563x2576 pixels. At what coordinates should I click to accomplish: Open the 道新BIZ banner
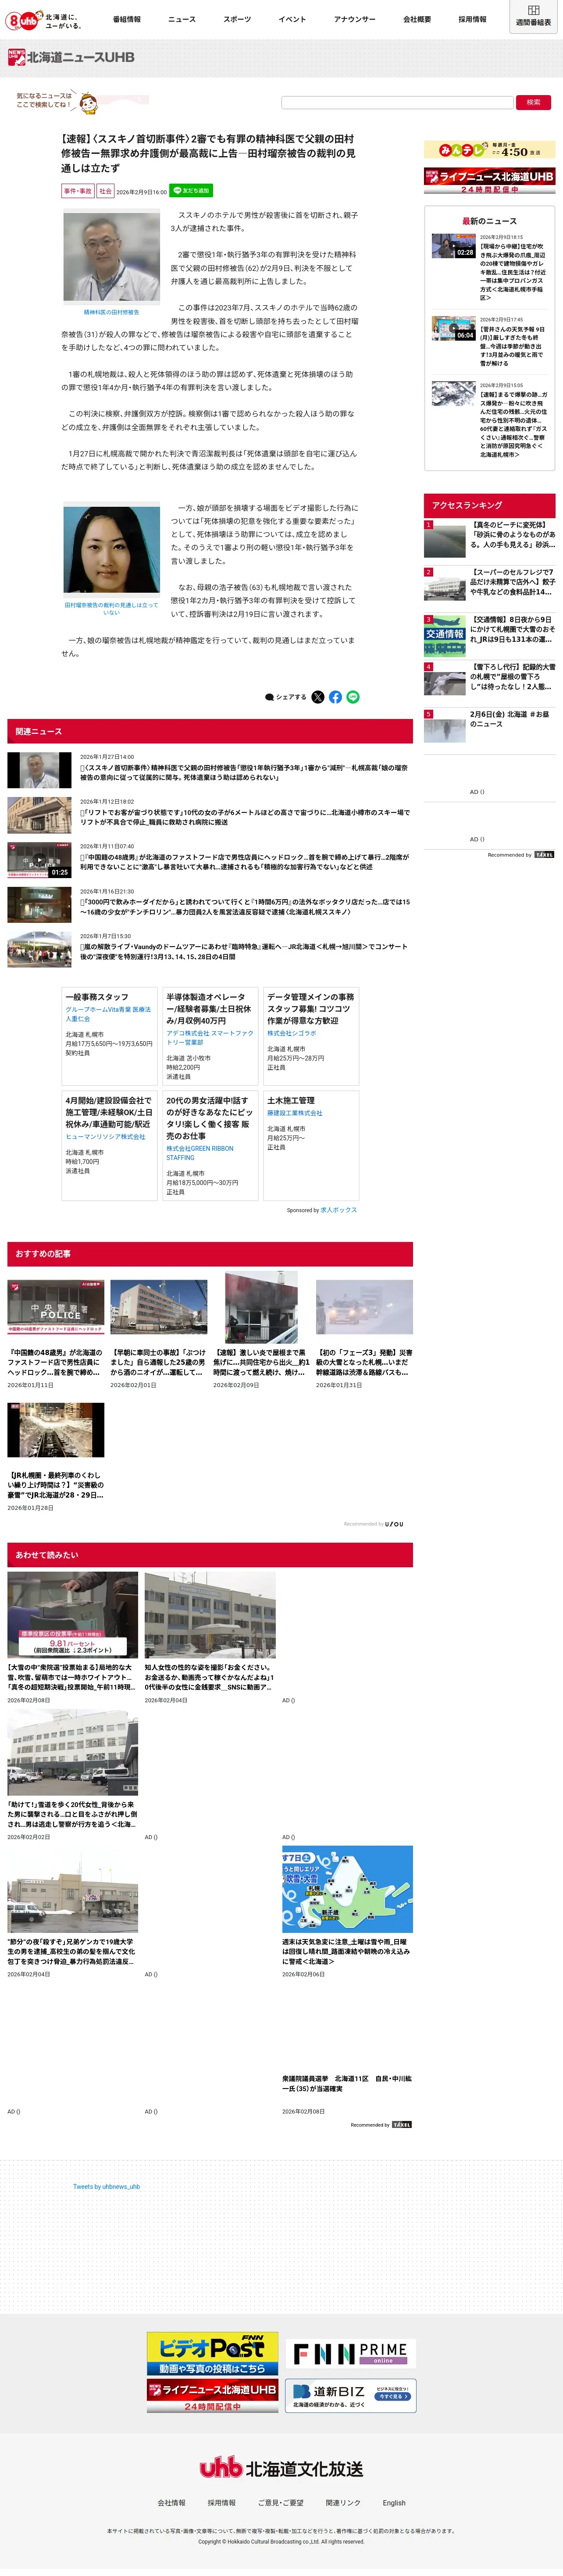(351, 2396)
